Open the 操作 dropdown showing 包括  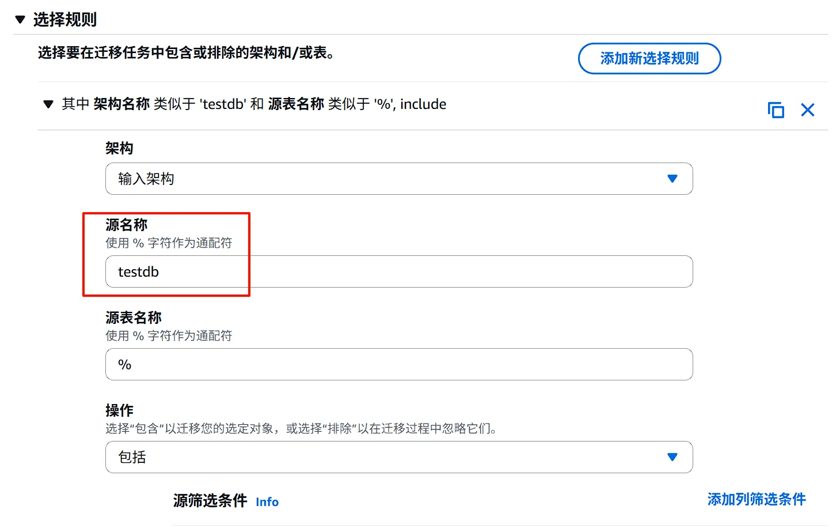tap(398, 457)
